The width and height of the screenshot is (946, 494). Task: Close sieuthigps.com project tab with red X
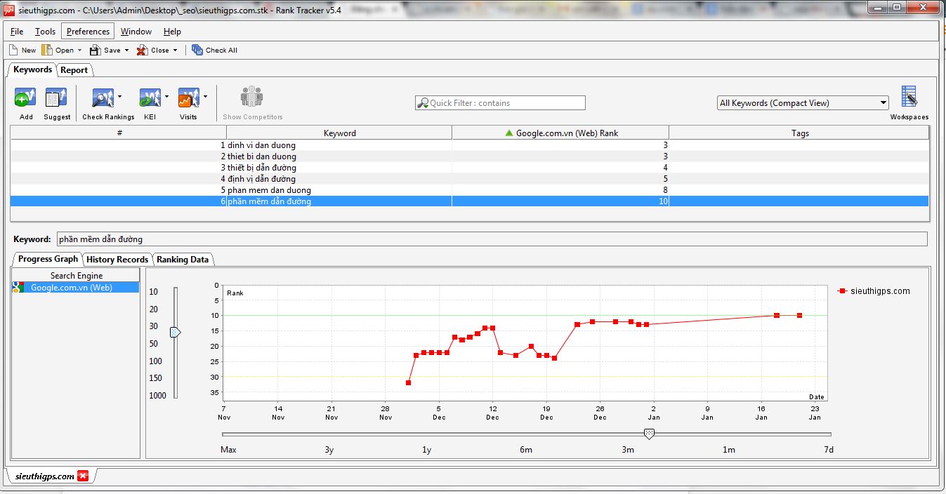point(83,476)
